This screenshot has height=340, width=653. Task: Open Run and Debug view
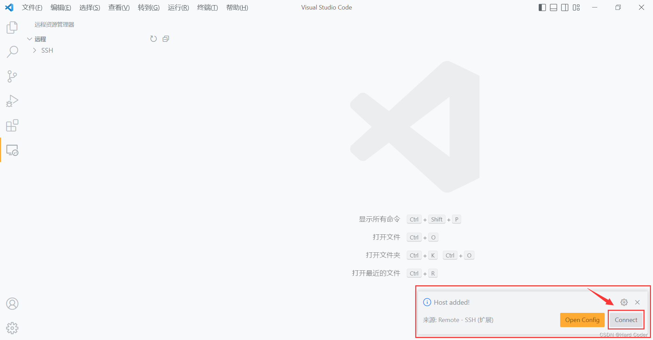coord(12,101)
